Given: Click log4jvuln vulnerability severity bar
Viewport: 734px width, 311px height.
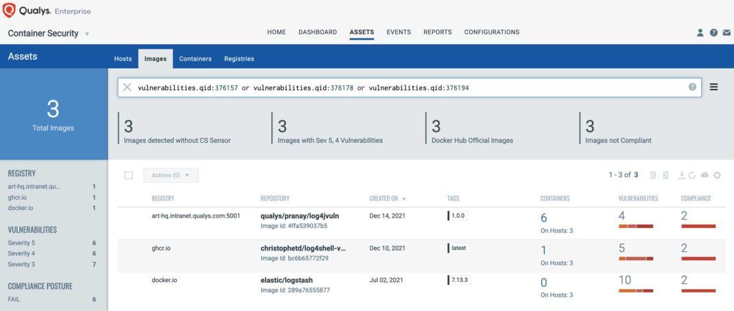Looking at the screenshot, I should pyautogui.click(x=636, y=227).
